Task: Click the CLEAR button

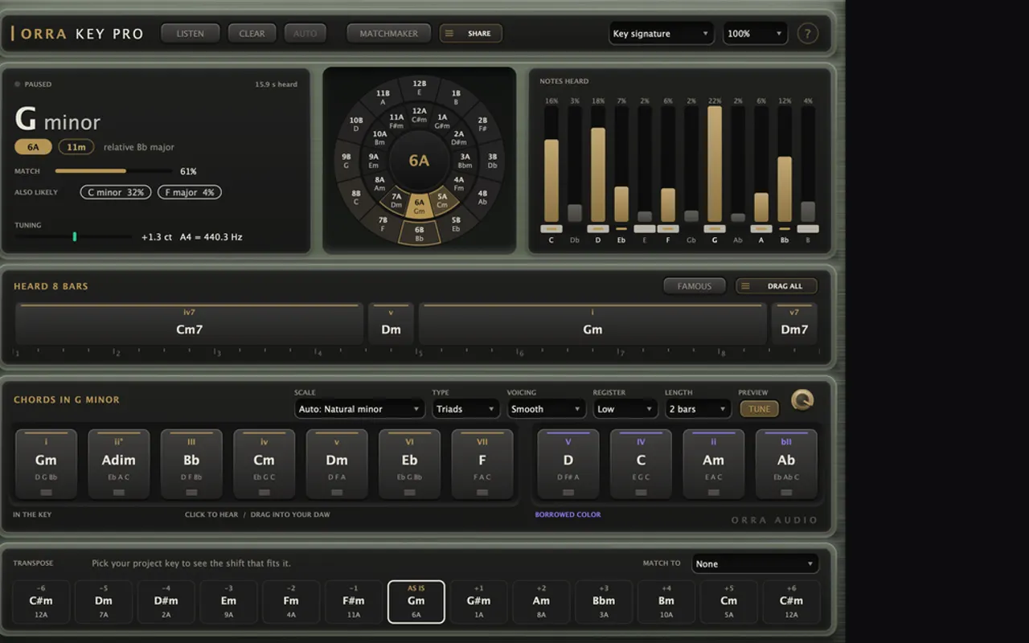Action: click(x=252, y=34)
